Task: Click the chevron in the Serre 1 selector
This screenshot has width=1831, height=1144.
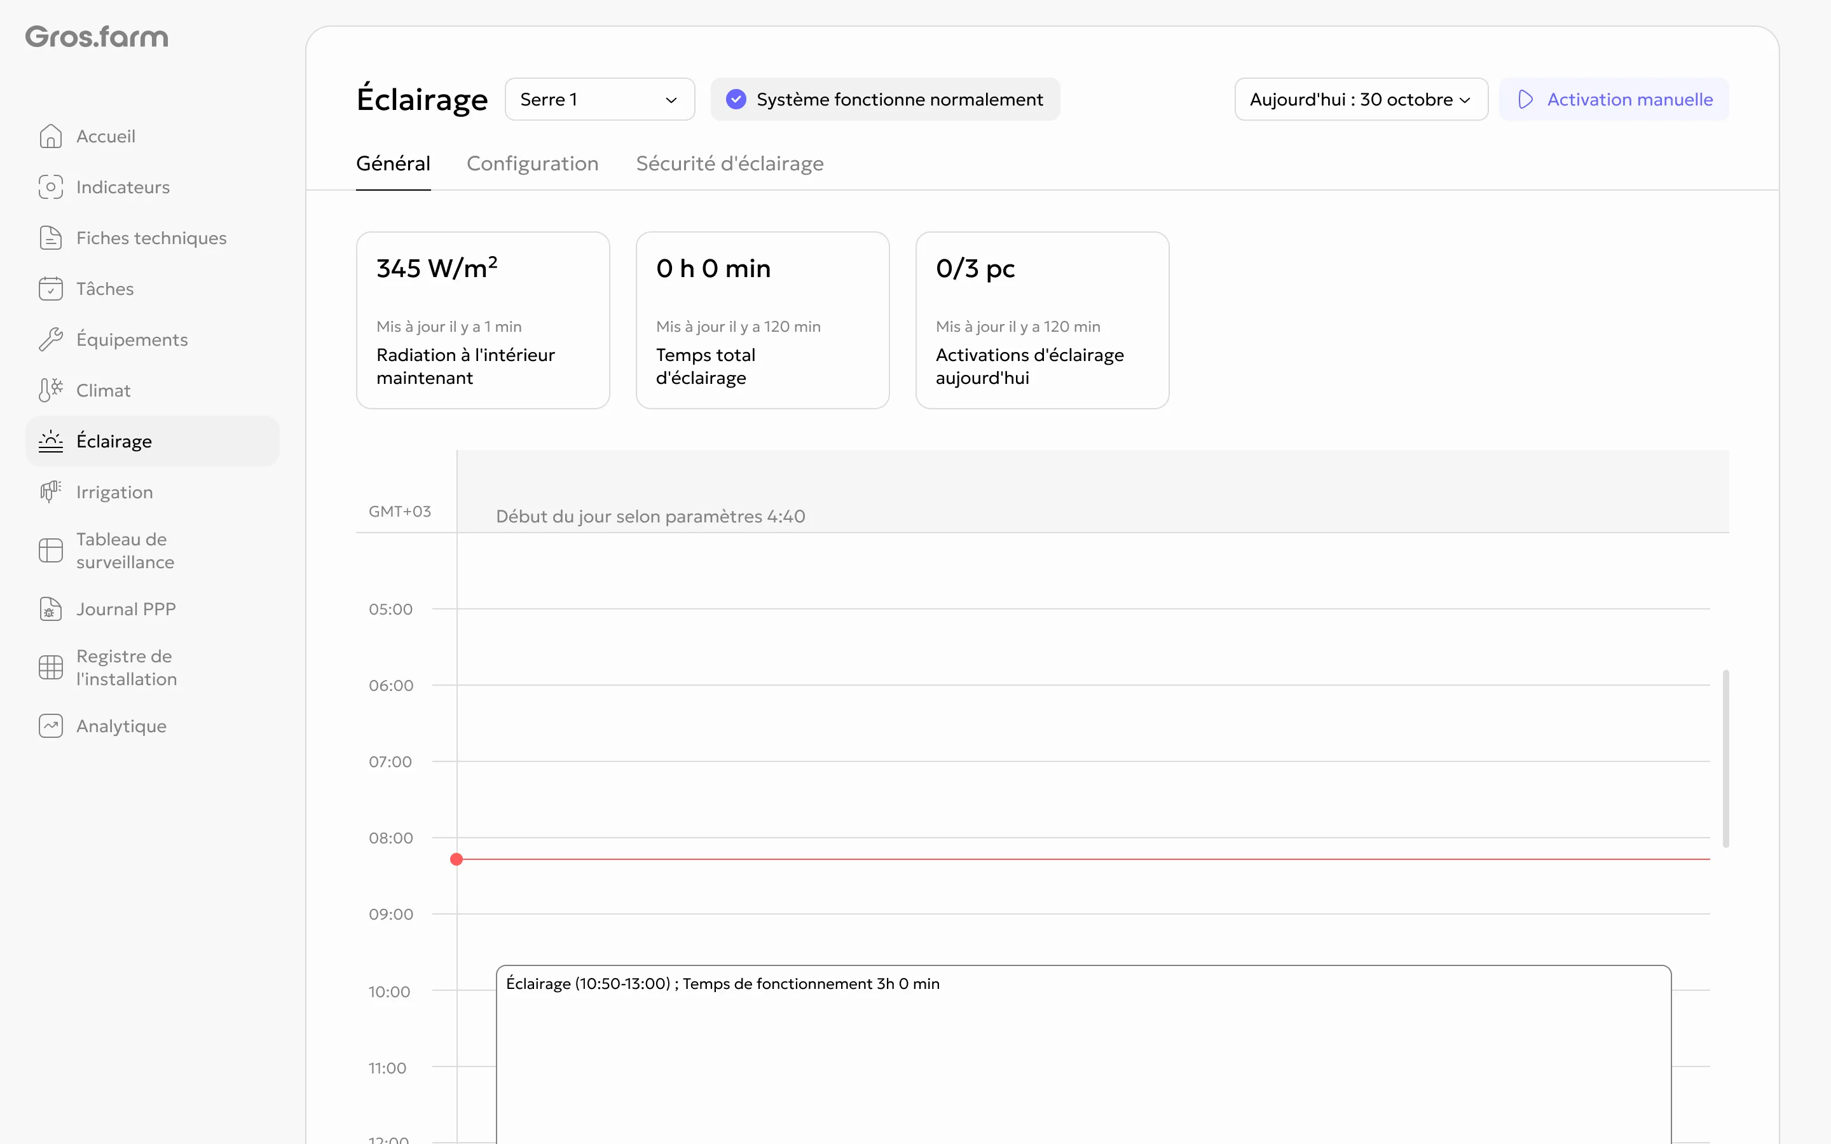Action: (x=671, y=100)
